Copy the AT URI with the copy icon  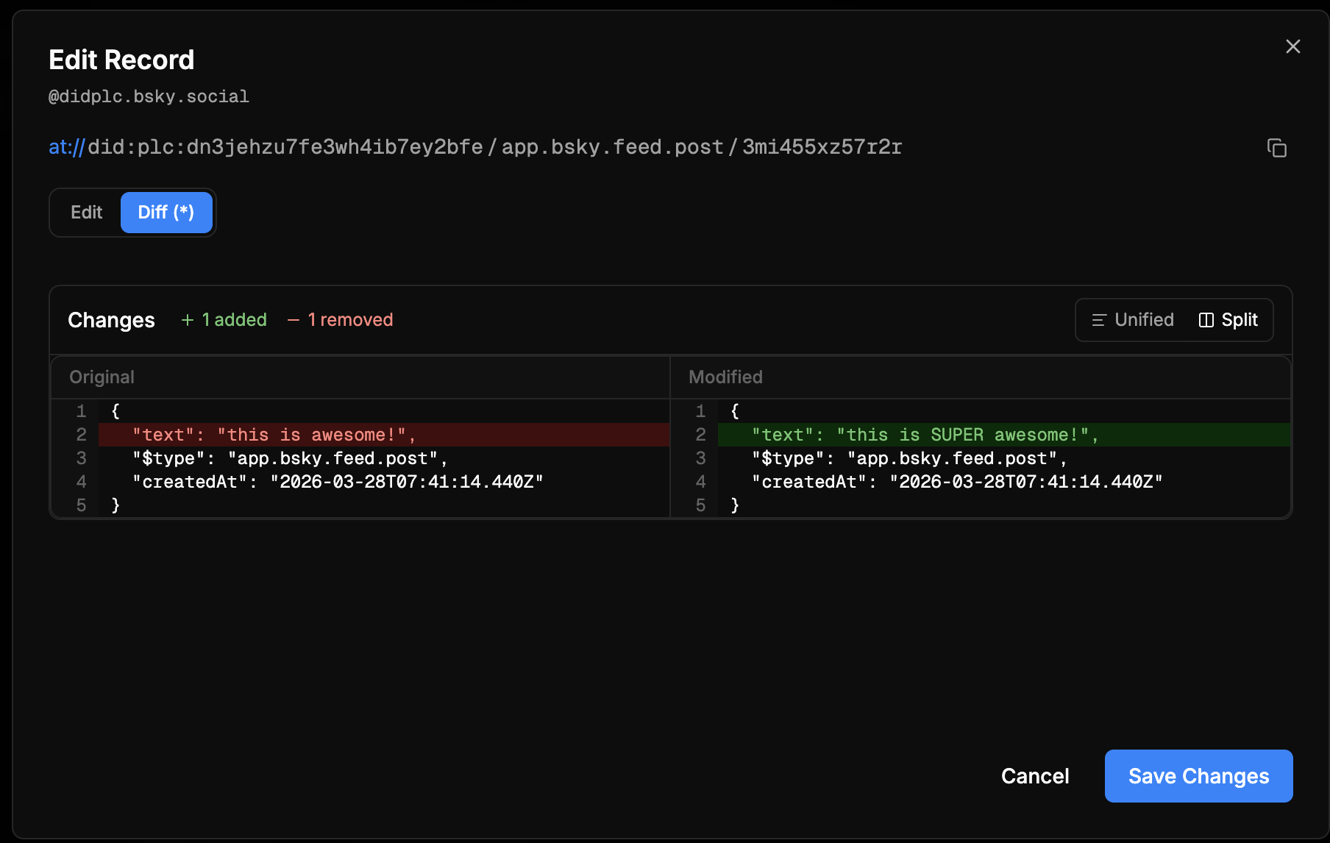click(x=1276, y=148)
